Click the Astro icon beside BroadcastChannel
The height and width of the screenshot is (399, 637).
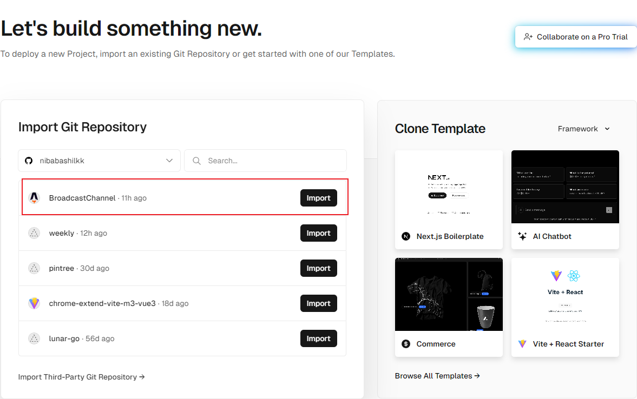point(34,198)
